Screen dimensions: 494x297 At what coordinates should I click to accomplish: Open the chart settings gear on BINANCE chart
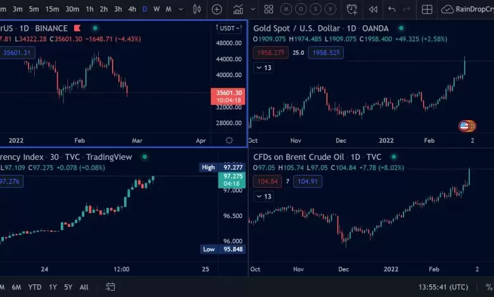click(x=229, y=140)
